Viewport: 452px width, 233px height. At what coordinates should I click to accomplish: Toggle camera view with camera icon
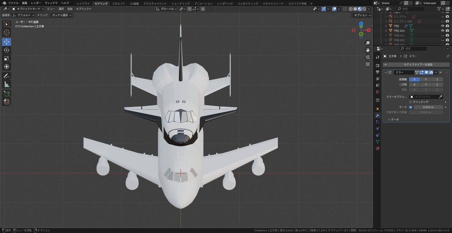(x=368, y=57)
